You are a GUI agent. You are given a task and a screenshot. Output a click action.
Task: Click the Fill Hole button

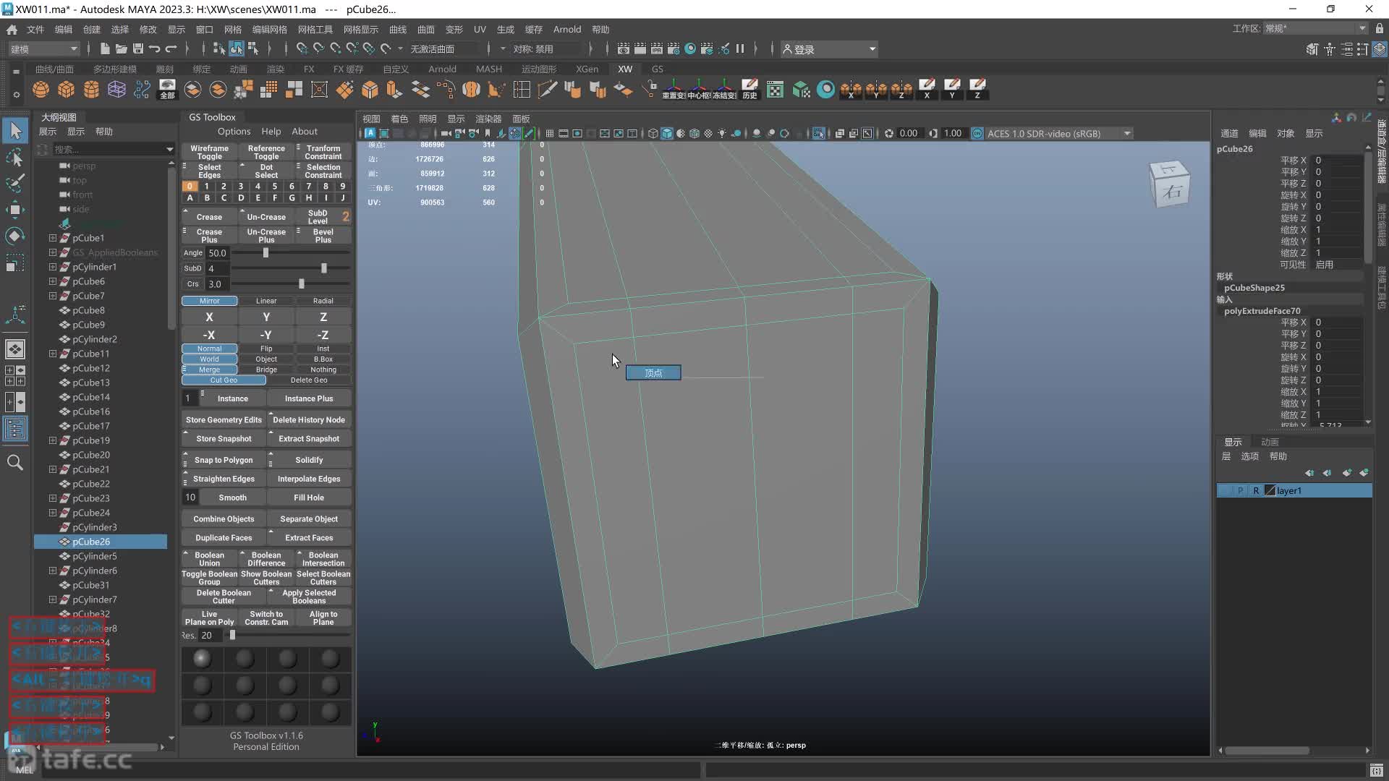(x=309, y=497)
